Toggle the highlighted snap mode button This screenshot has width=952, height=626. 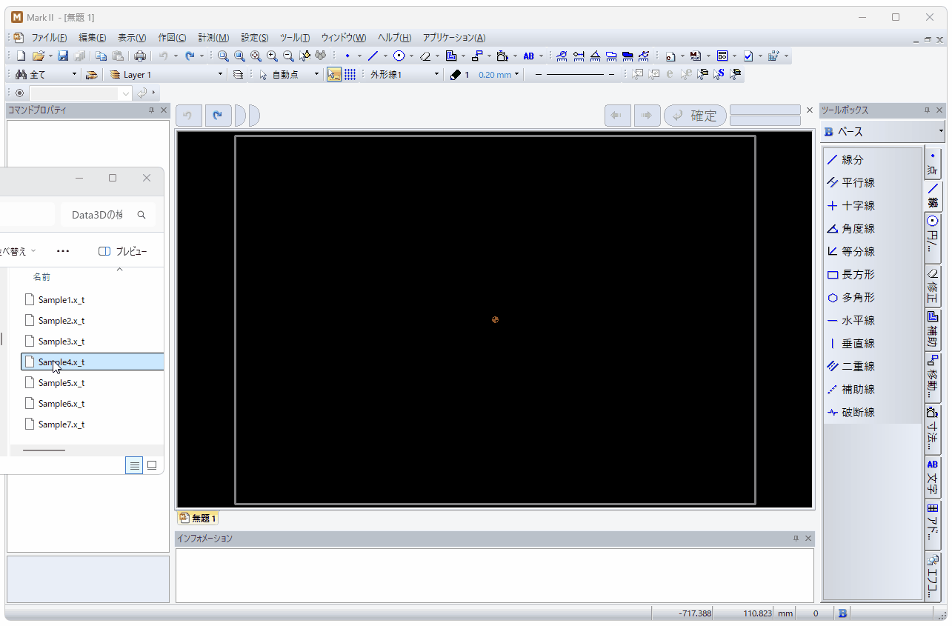(334, 75)
